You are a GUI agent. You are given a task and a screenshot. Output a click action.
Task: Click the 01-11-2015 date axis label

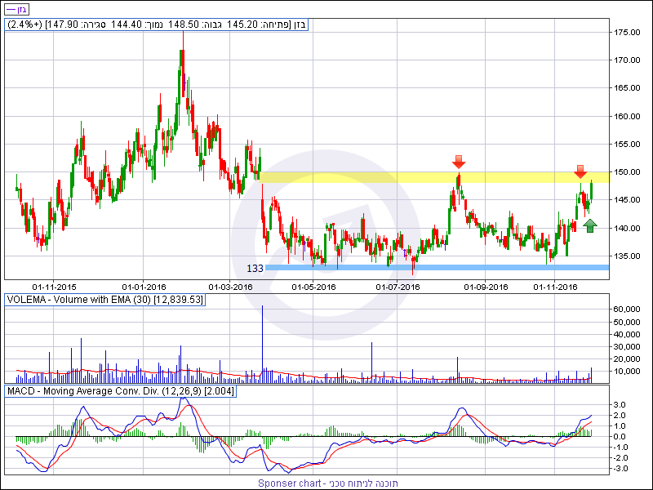55,287
